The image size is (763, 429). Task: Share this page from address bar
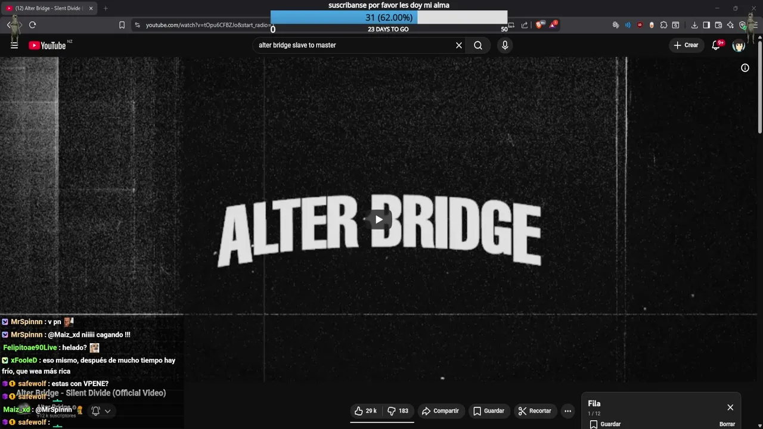coord(525,25)
